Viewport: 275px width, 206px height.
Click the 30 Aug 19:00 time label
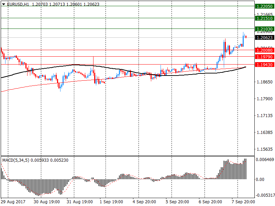click(x=47, y=202)
